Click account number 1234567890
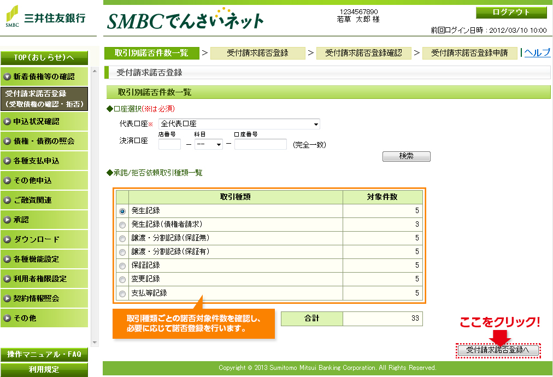The width and height of the screenshot is (553, 377). pyautogui.click(x=358, y=11)
